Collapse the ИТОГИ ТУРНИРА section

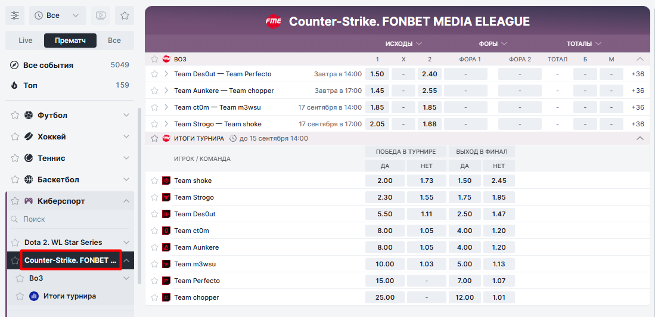640,138
